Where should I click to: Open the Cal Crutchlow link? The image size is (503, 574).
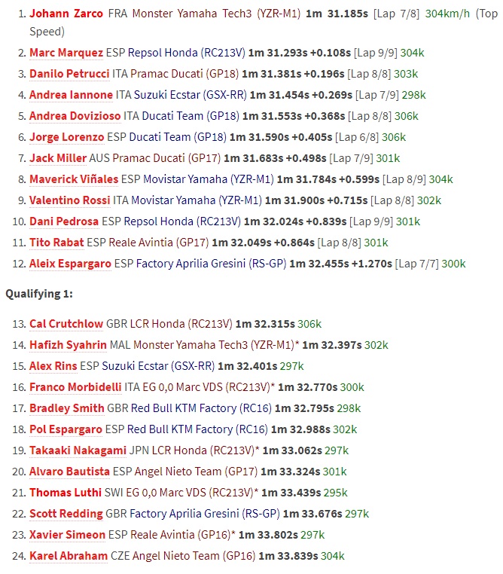(x=66, y=324)
